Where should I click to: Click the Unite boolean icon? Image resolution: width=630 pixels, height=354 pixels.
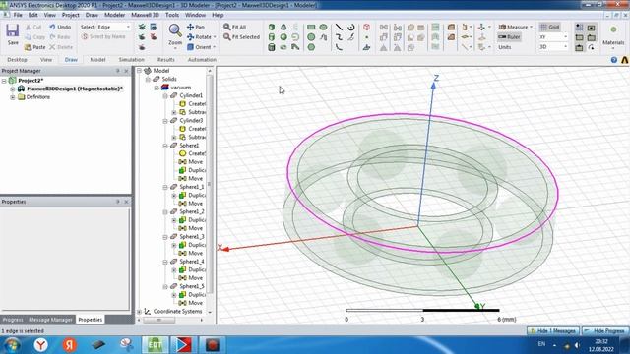[x=410, y=27]
